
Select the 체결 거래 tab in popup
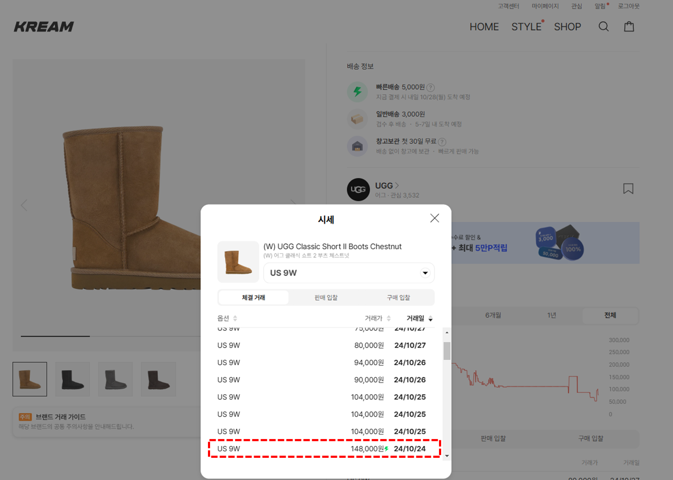(254, 297)
